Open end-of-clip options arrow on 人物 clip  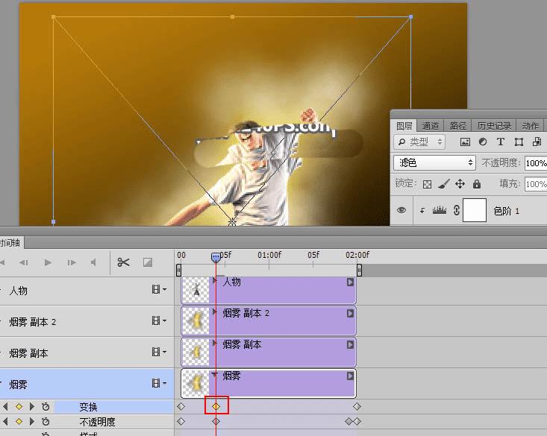tap(350, 282)
